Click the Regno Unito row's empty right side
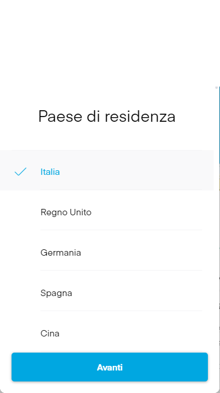Viewport: 220px width, 393px height. click(151, 212)
